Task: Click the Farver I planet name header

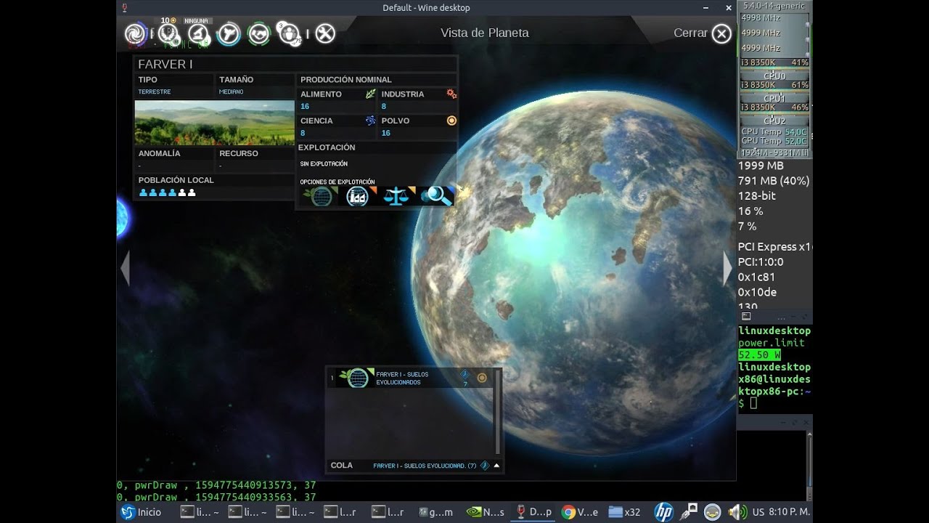Action: pos(165,65)
